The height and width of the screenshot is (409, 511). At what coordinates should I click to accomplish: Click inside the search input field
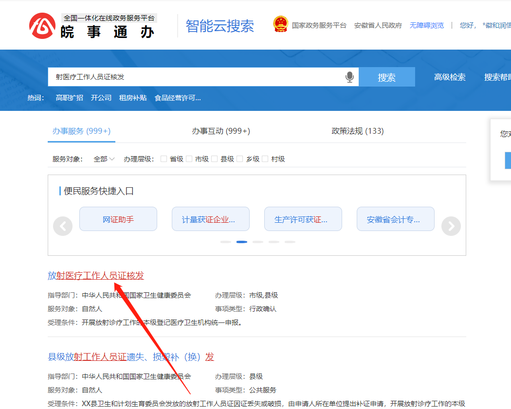[195, 77]
